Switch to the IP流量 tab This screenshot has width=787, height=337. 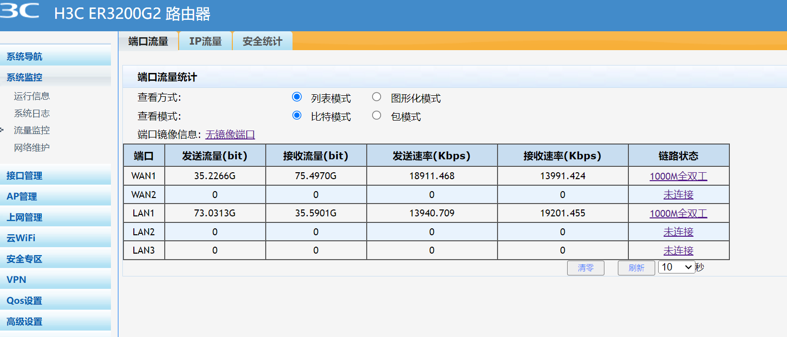205,41
